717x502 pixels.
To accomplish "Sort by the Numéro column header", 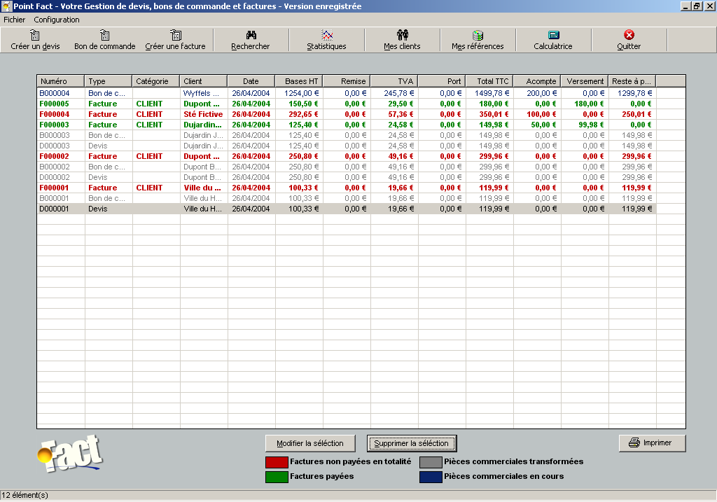I will coord(61,81).
